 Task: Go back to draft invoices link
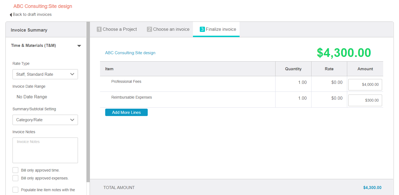point(32,14)
